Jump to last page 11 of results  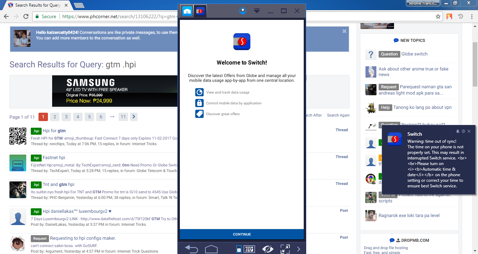pos(123,117)
